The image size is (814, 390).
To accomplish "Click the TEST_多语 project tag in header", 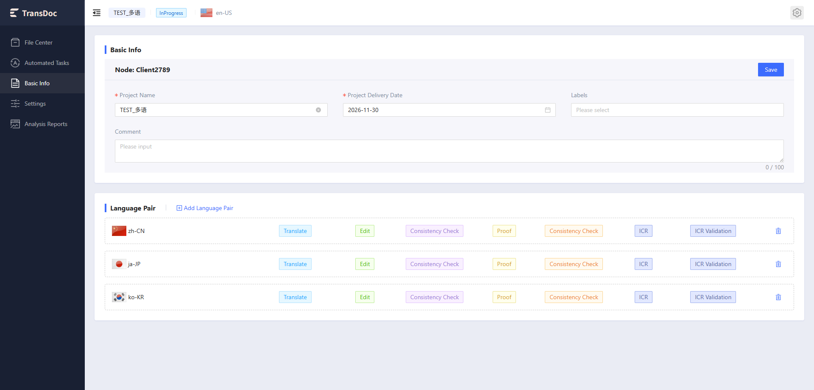I will pos(127,13).
